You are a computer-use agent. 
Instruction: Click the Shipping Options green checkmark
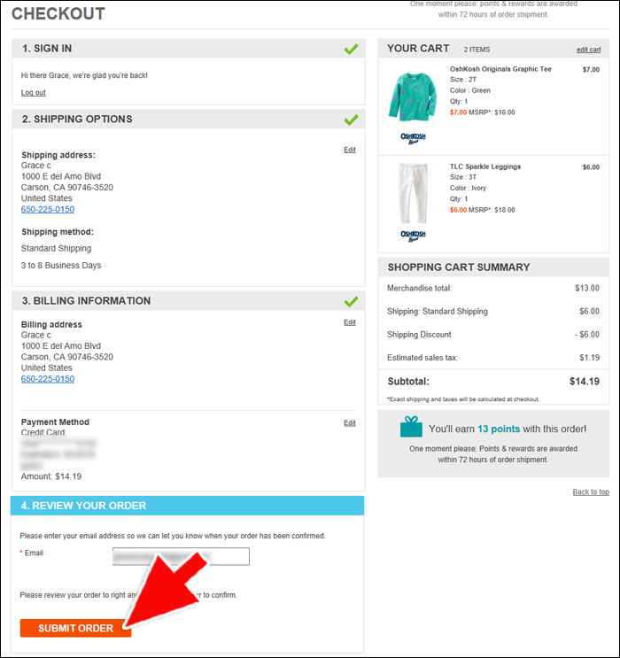pos(351,120)
